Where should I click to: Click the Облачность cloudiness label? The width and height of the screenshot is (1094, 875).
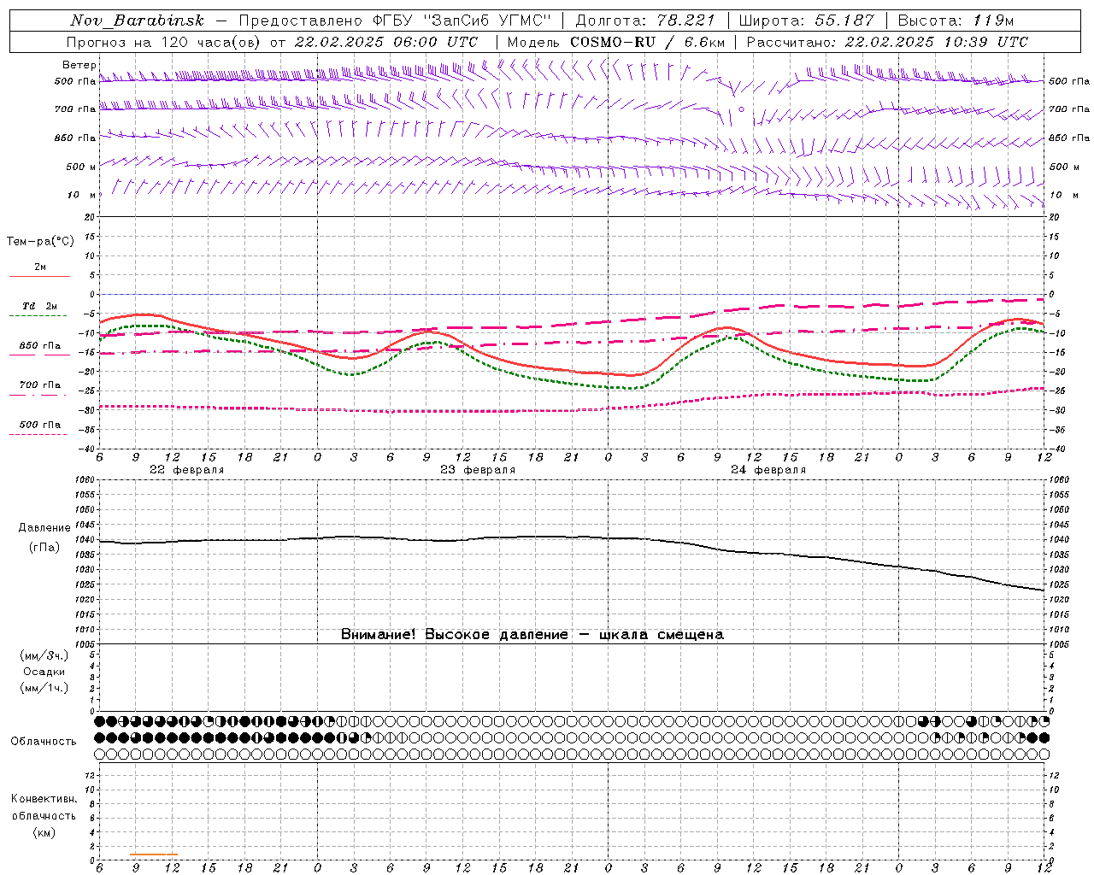pos(44,742)
